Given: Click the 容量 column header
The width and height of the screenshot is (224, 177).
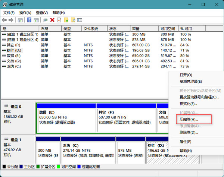Looking at the screenshot, I should tap(136, 28).
